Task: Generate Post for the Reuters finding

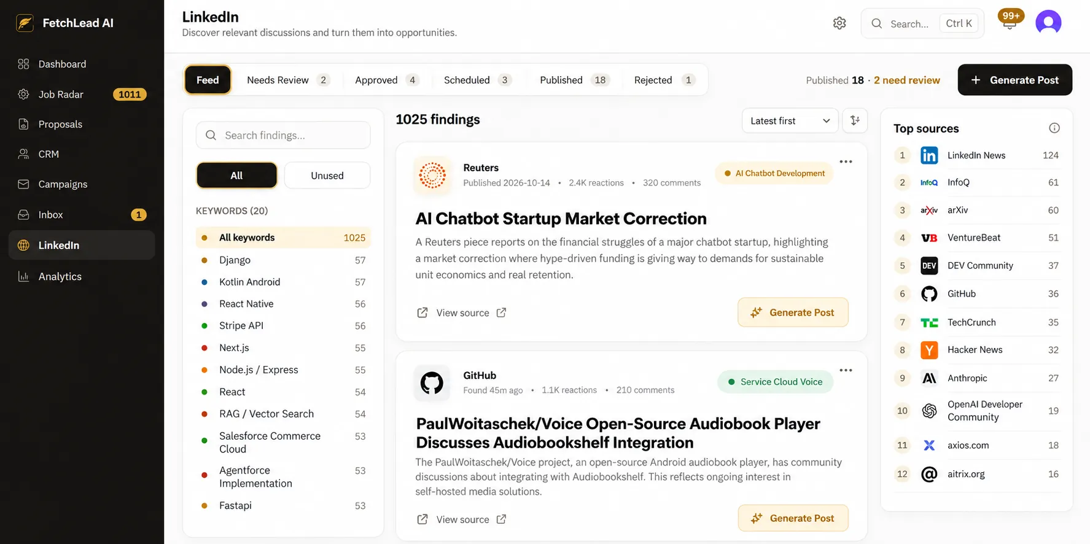Action: click(793, 313)
